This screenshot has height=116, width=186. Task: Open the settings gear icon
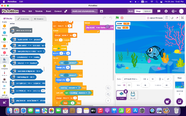pos(166,11)
